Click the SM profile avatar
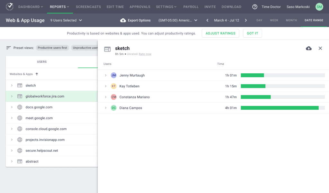The image size is (329, 193). tap(319, 6)
